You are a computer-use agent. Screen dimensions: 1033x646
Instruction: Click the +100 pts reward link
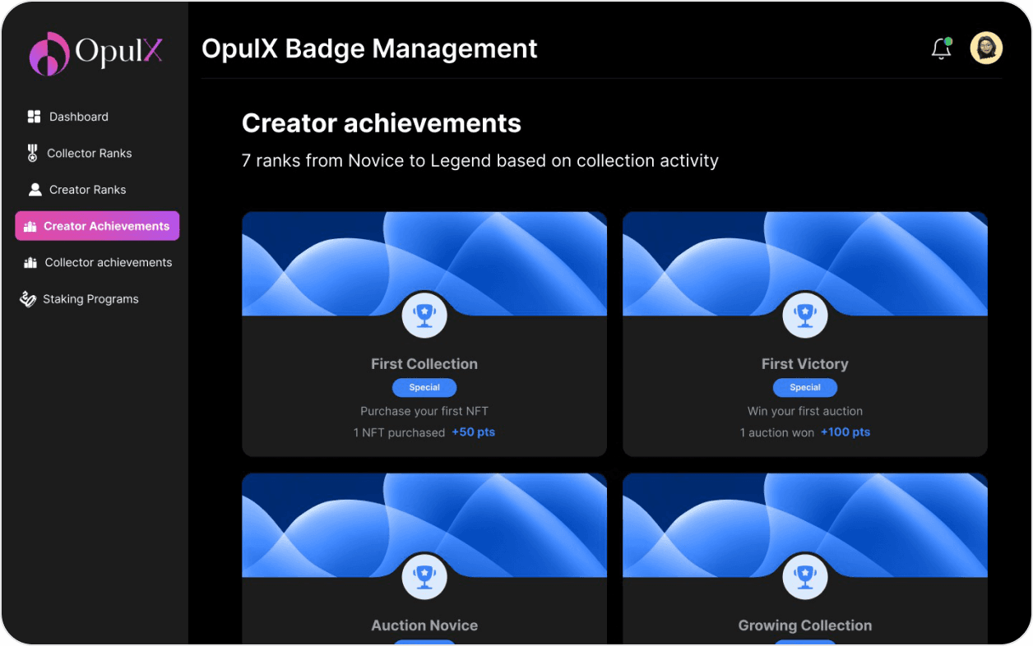point(845,432)
